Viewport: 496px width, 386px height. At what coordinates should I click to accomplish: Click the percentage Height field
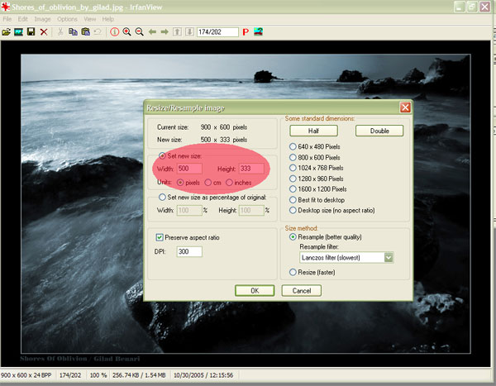point(251,211)
